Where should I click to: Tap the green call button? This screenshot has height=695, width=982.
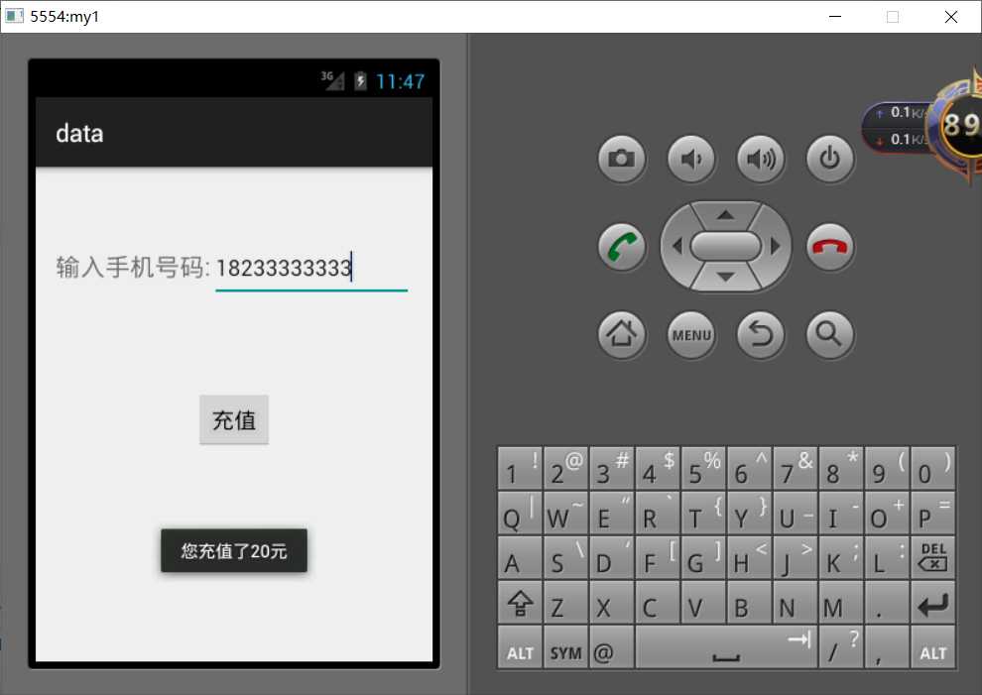(621, 247)
